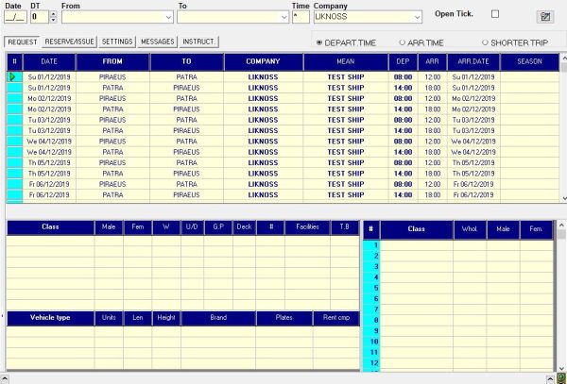Screen dimensions: 567x384
Task: Switch to the RESERVE/ISSUE tab
Action: [x=69, y=42]
